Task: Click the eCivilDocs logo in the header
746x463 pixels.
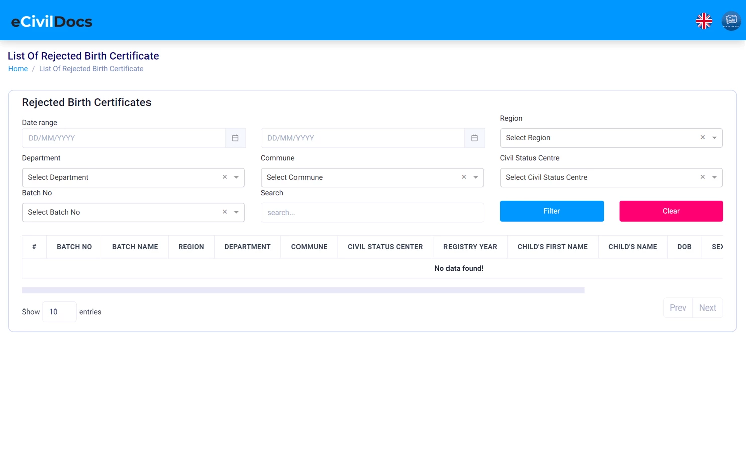Action: tap(51, 21)
